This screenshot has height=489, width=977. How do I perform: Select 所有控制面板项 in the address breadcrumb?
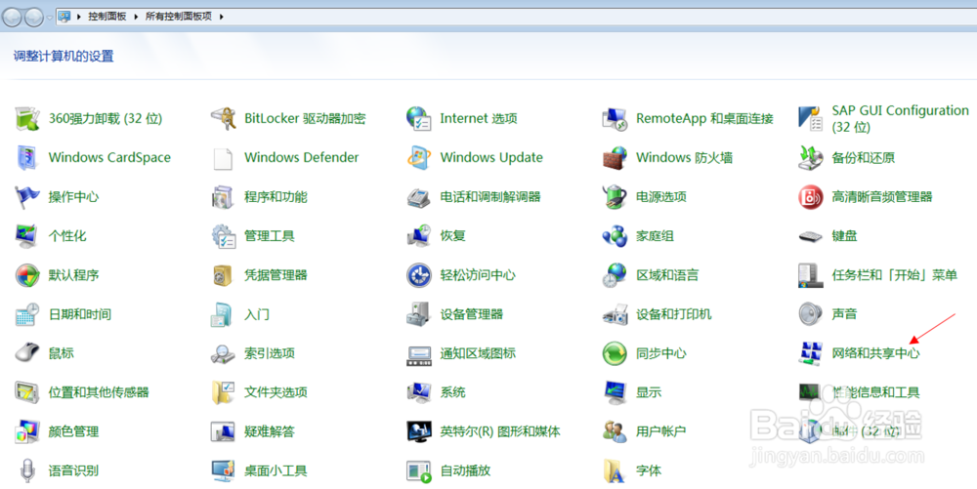178,17
